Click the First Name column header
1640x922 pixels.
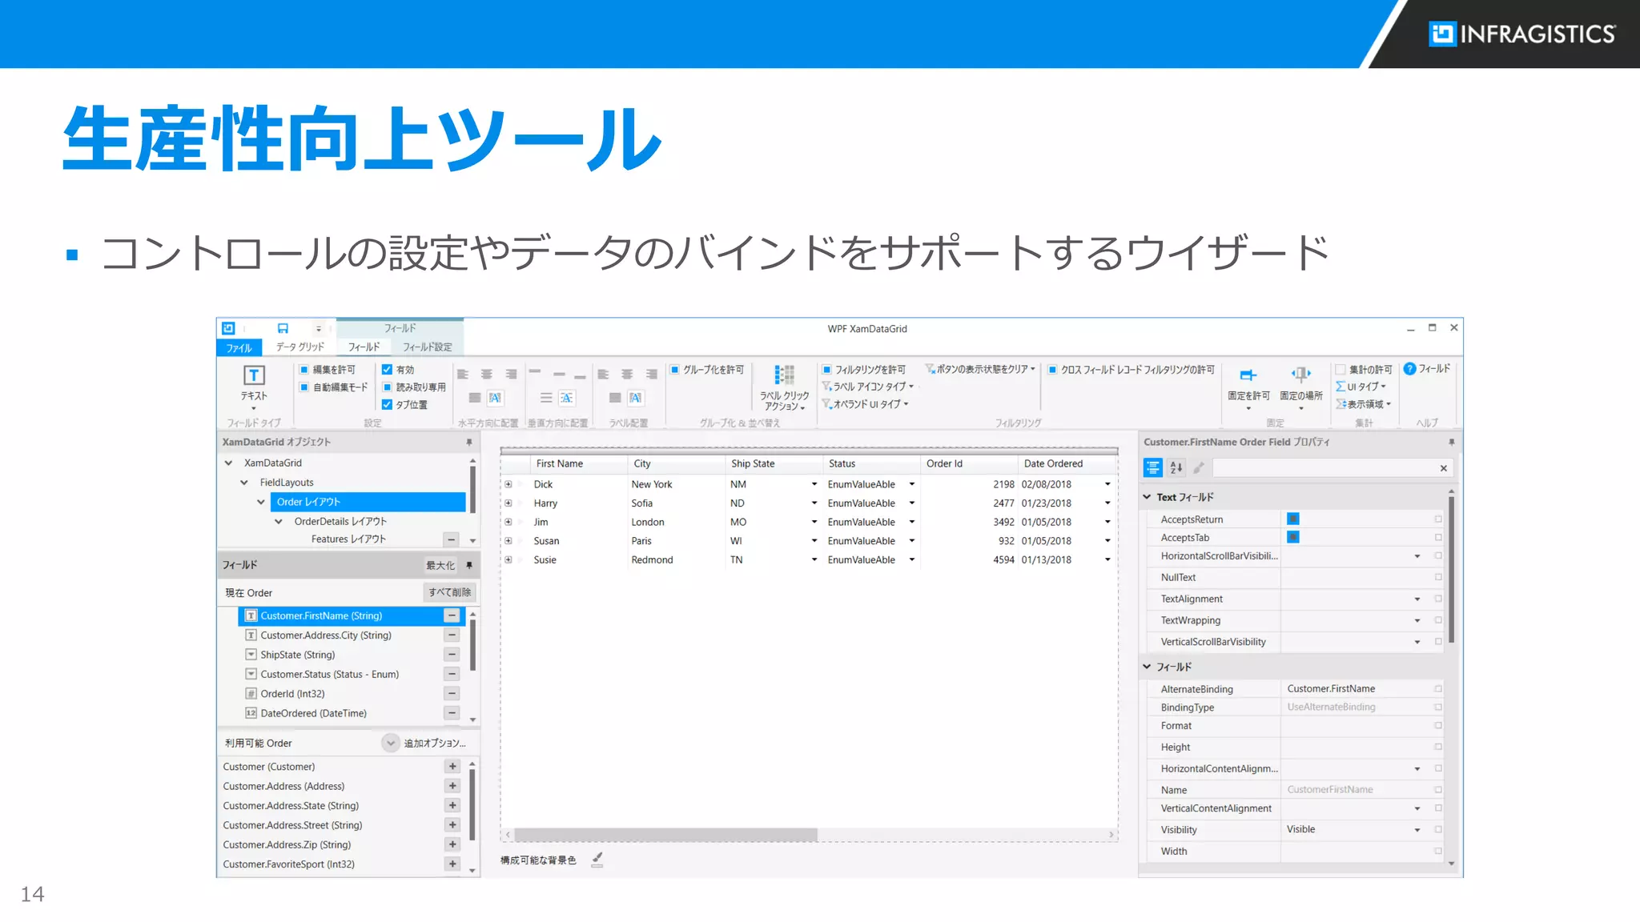579,463
